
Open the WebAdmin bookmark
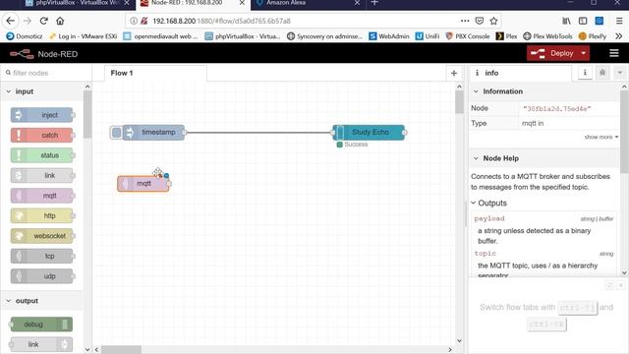[x=389, y=36]
